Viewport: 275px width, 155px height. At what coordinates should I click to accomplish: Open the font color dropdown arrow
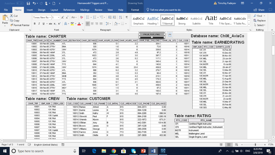(82, 24)
